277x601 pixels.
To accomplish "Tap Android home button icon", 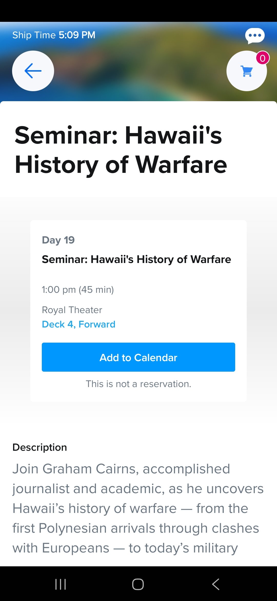I will [x=138, y=584].
